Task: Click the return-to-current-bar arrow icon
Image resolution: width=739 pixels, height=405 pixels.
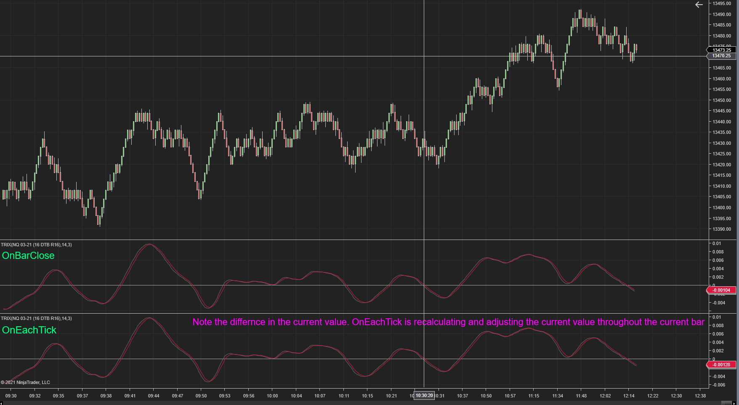Action: tap(699, 5)
